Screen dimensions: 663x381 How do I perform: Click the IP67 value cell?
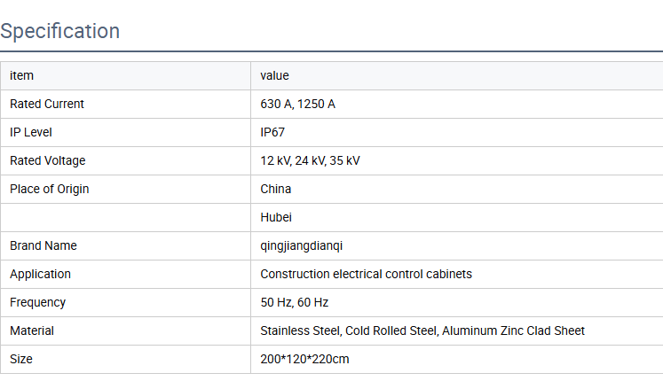coord(272,132)
